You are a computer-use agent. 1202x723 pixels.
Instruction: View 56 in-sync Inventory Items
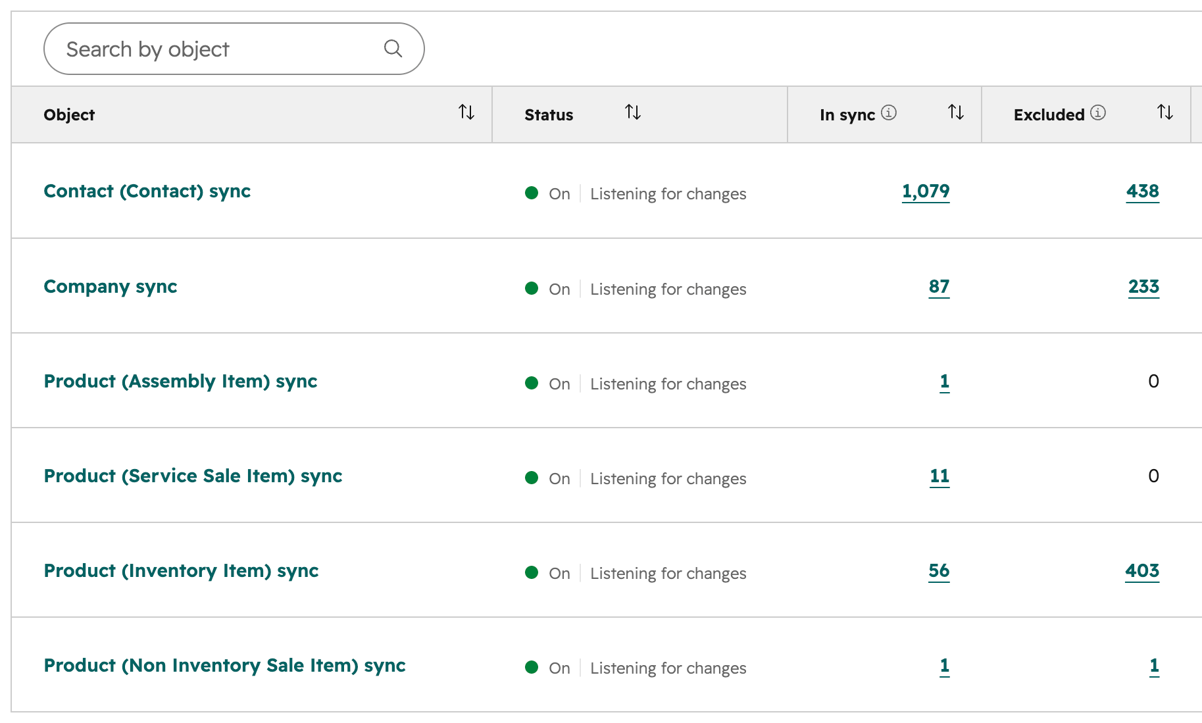(x=939, y=571)
